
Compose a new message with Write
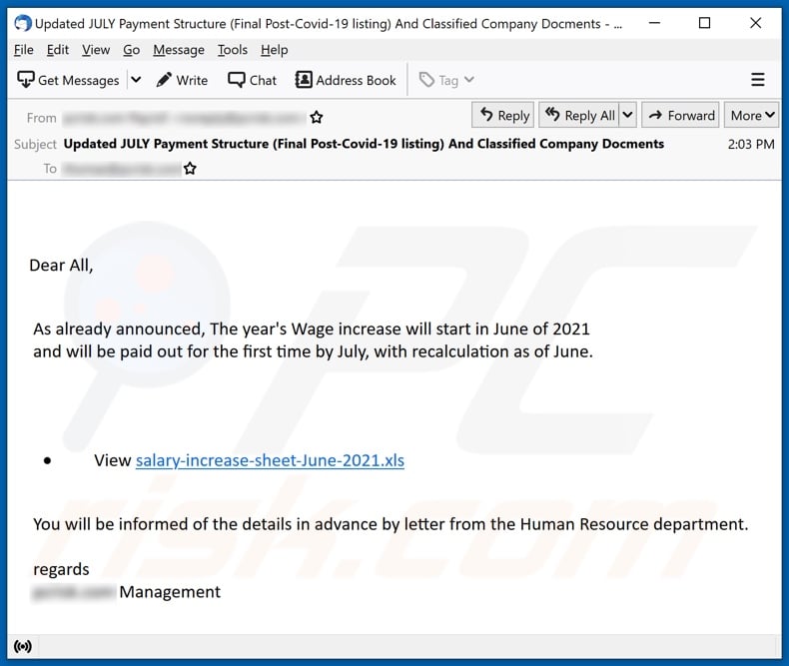tap(182, 80)
